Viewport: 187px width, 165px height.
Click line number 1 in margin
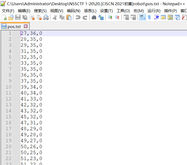click(10, 33)
